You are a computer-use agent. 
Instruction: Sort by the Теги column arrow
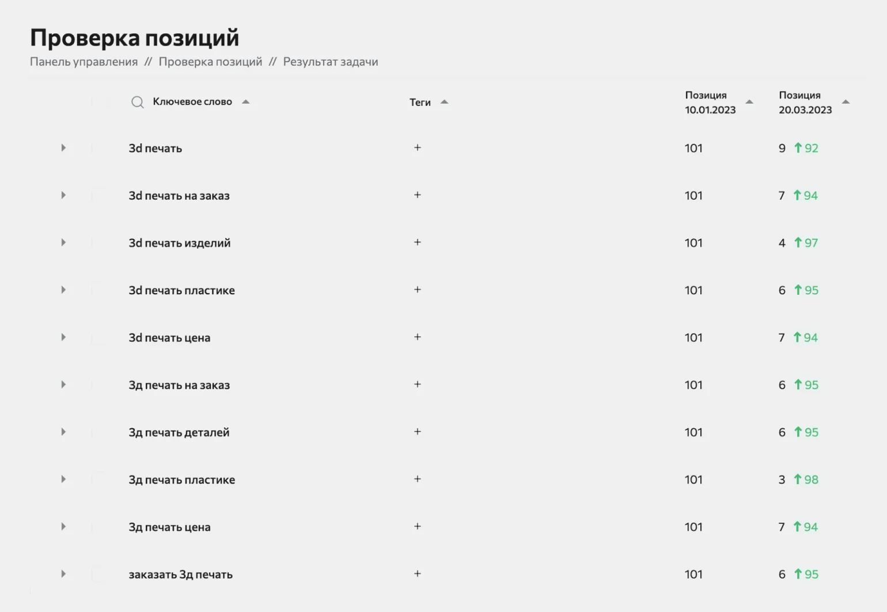pos(444,102)
